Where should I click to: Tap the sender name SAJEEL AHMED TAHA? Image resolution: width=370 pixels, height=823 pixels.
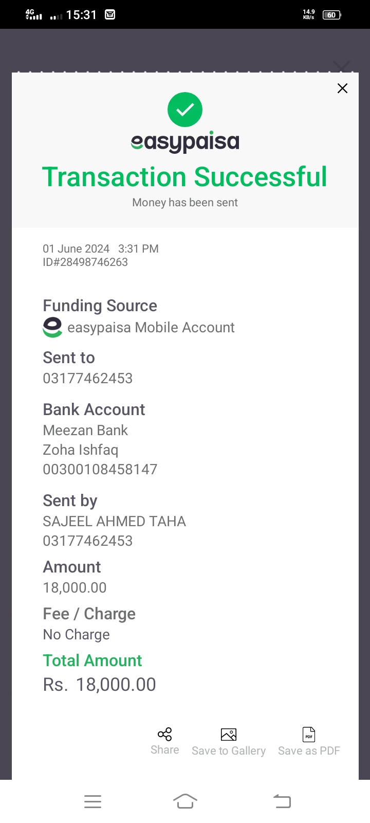[x=114, y=522]
